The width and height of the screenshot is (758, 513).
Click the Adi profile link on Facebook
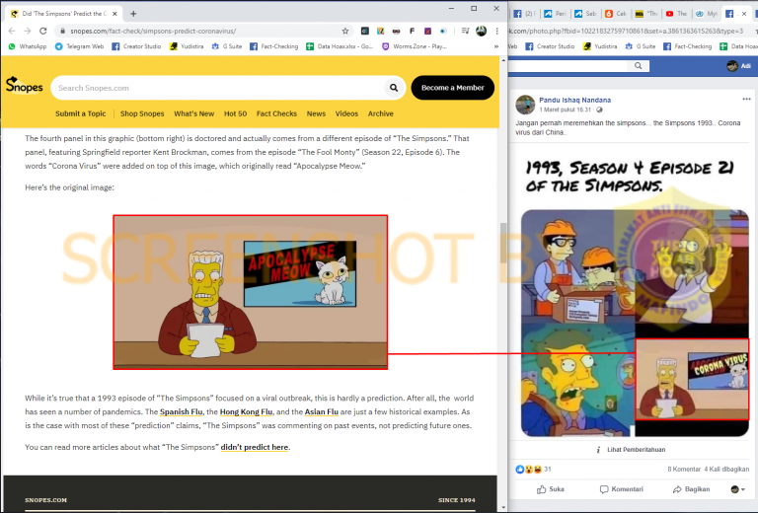pyautogui.click(x=739, y=66)
